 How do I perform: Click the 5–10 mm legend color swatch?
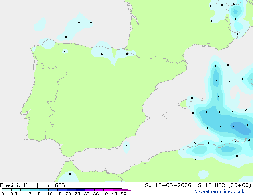[43, 190]
